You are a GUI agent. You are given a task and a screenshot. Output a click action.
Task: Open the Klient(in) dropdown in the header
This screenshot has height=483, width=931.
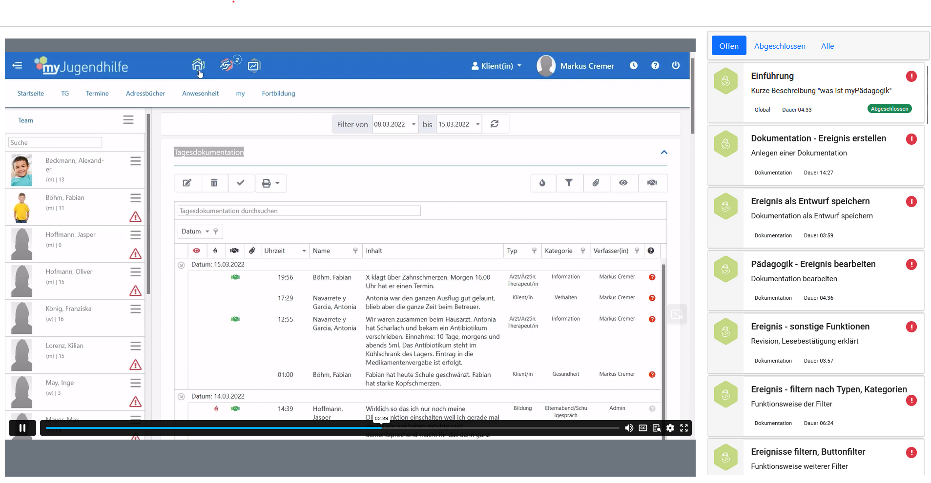(497, 66)
